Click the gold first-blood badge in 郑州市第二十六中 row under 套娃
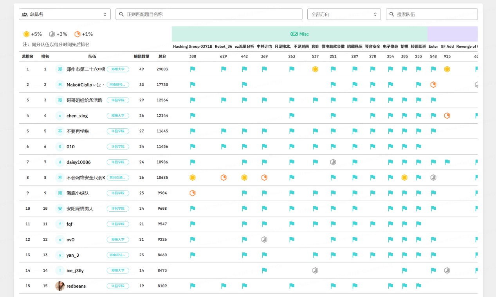Screen dimensions: 496x297 tap(315, 69)
